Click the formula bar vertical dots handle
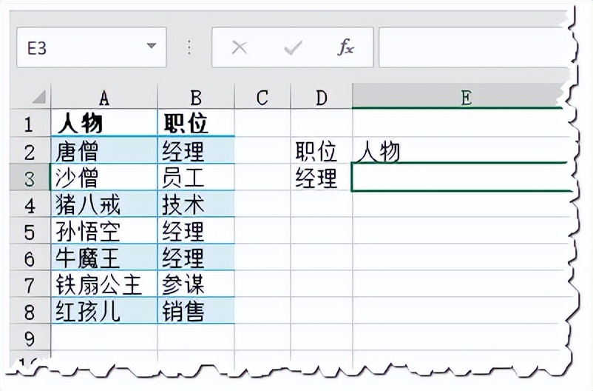This screenshot has height=391, width=593. (189, 47)
